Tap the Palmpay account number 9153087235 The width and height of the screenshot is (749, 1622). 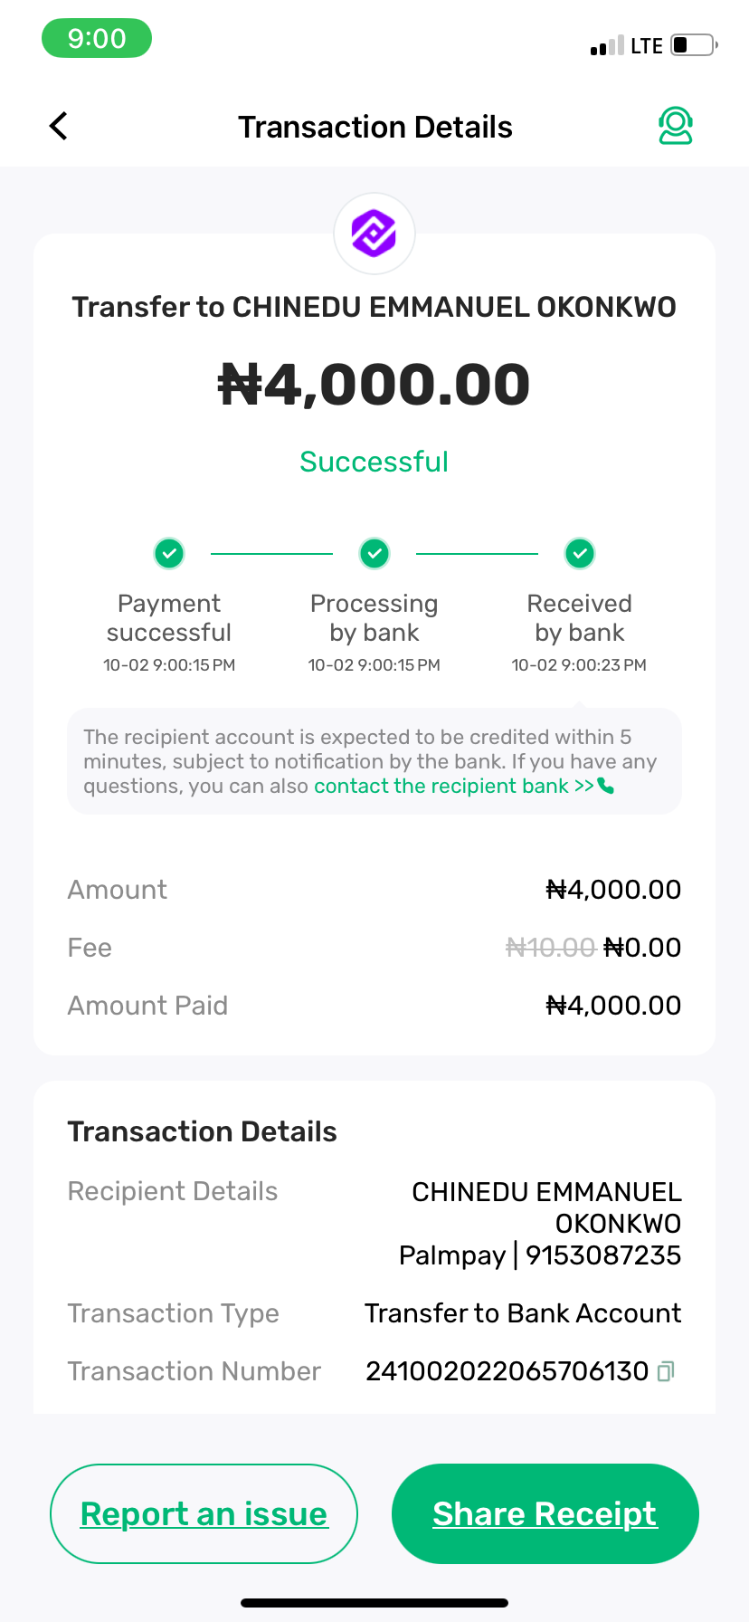point(603,1255)
